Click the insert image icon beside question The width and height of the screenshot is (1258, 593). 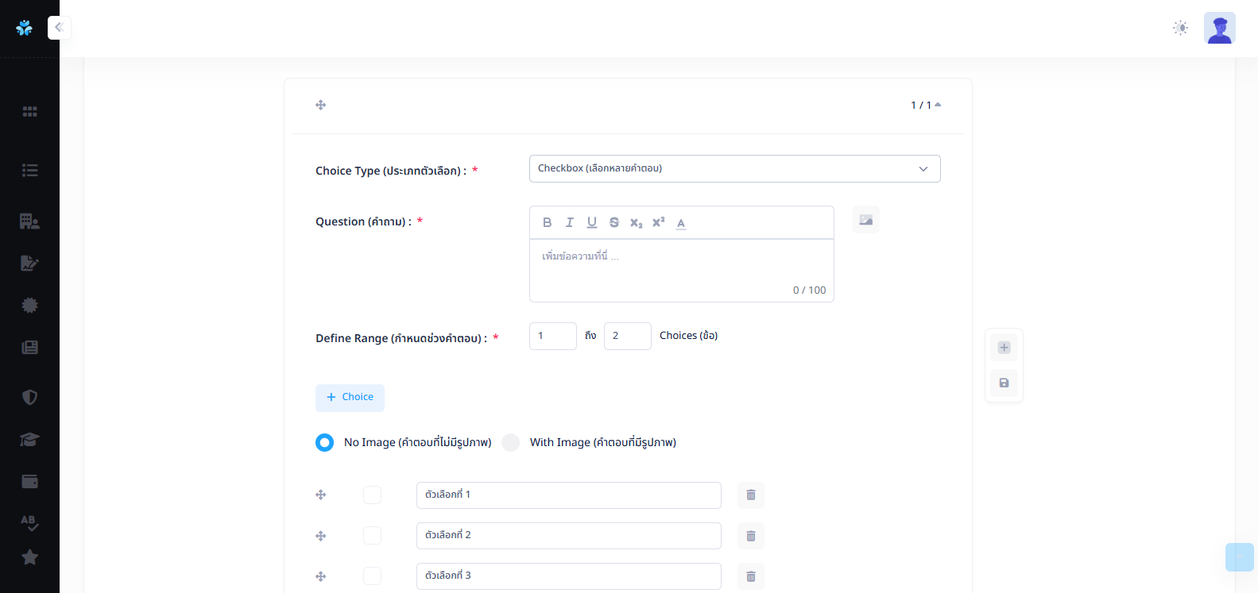[x=865, y=220]
